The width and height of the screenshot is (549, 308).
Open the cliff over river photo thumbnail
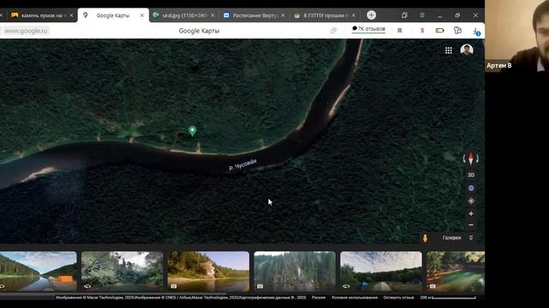pos(208,271)
